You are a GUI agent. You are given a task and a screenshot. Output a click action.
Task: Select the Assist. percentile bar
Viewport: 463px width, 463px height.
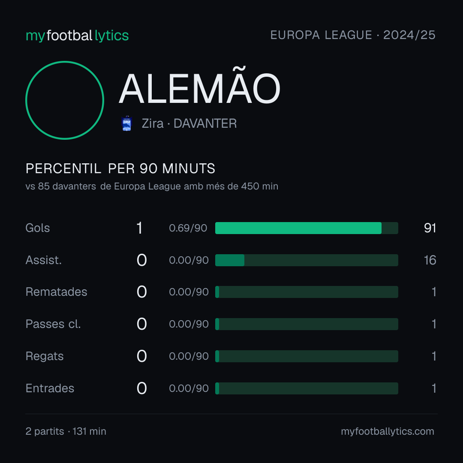[307, 260]
